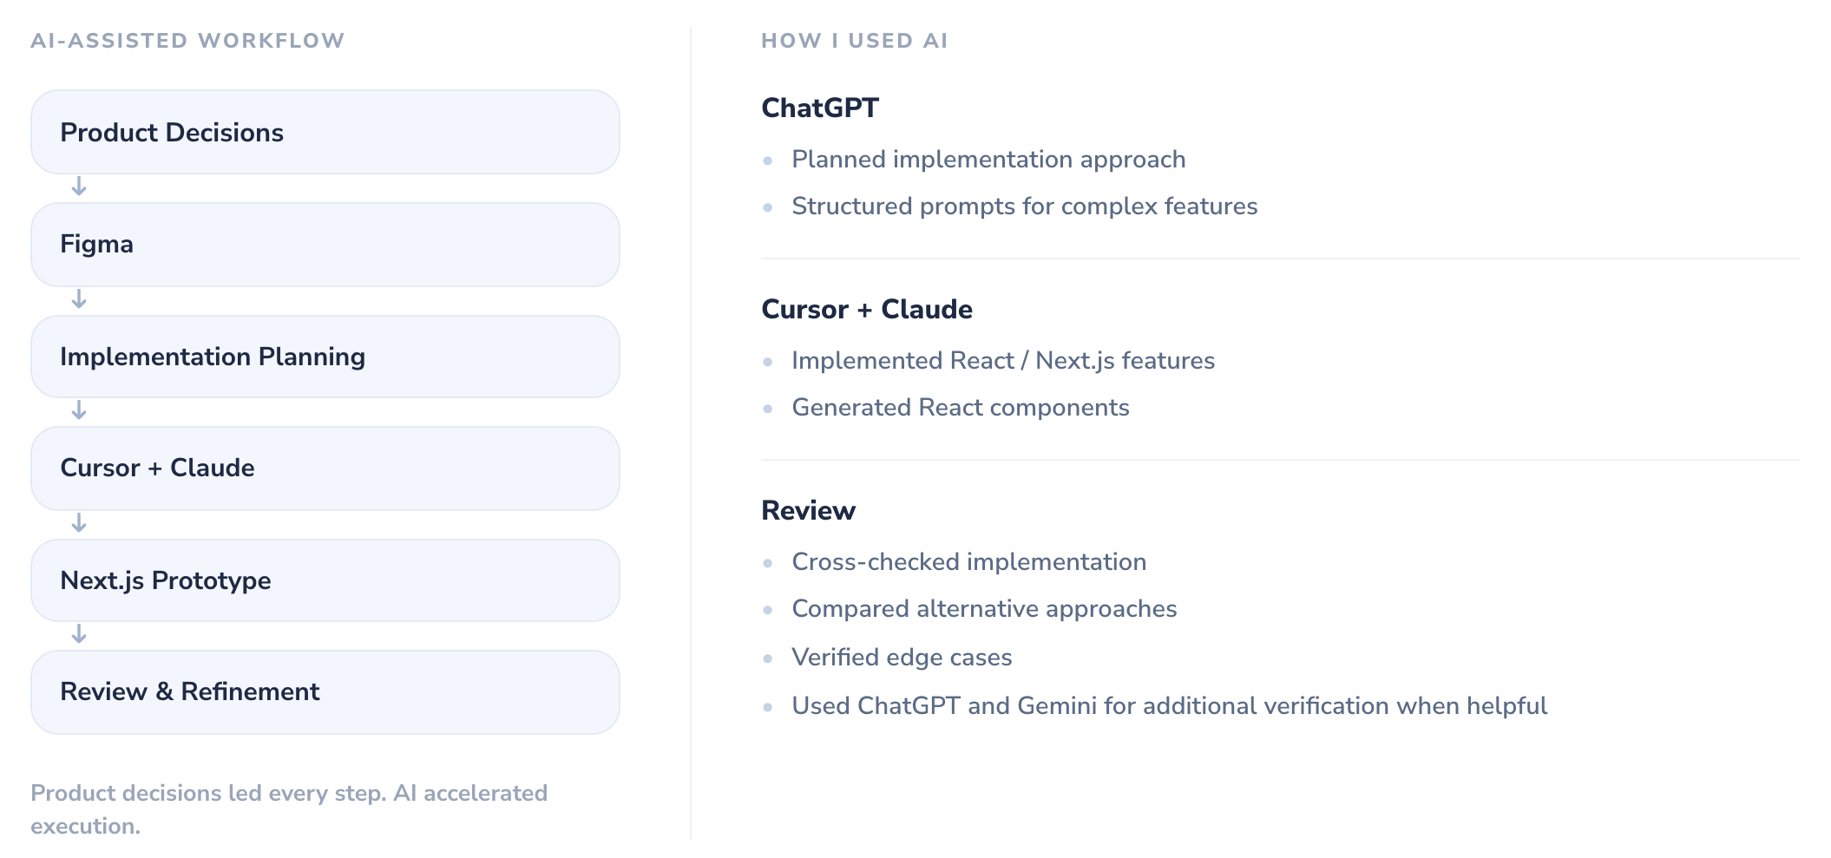
Task: Select the Product Decisions workflow card
Action: click(x=325, y=132)
